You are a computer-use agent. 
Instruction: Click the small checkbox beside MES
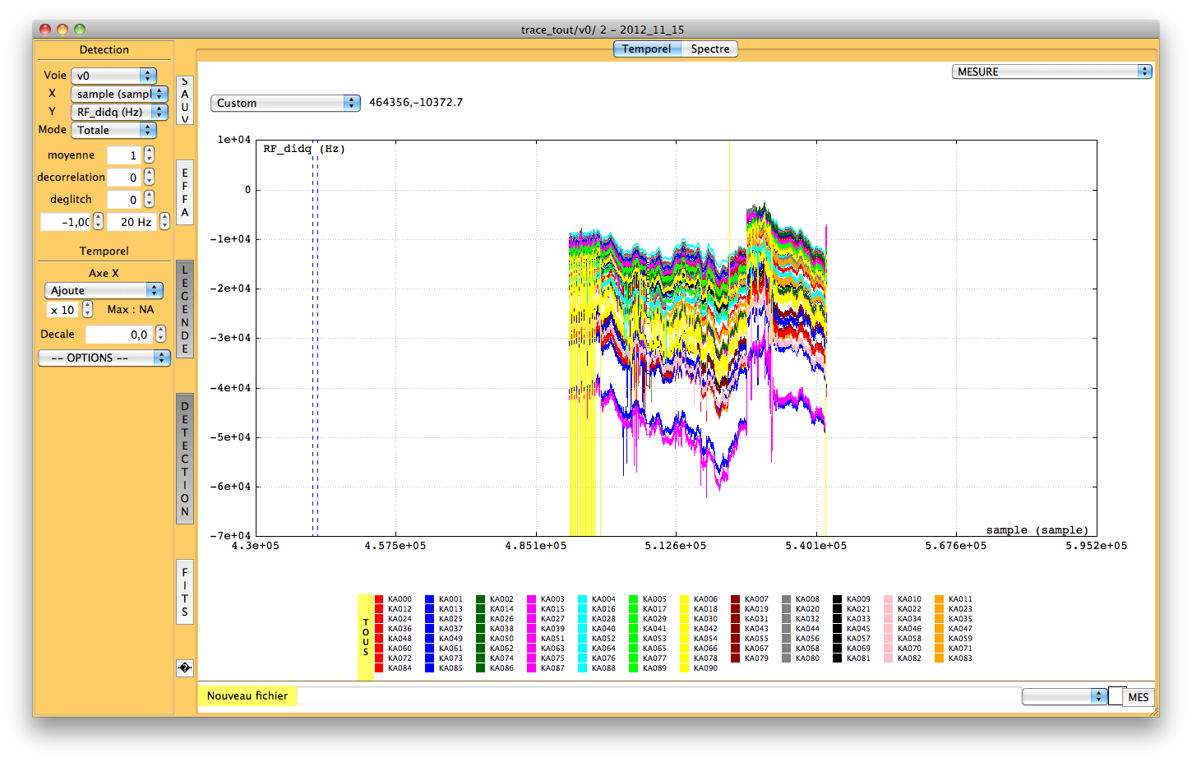point(1116,696)
